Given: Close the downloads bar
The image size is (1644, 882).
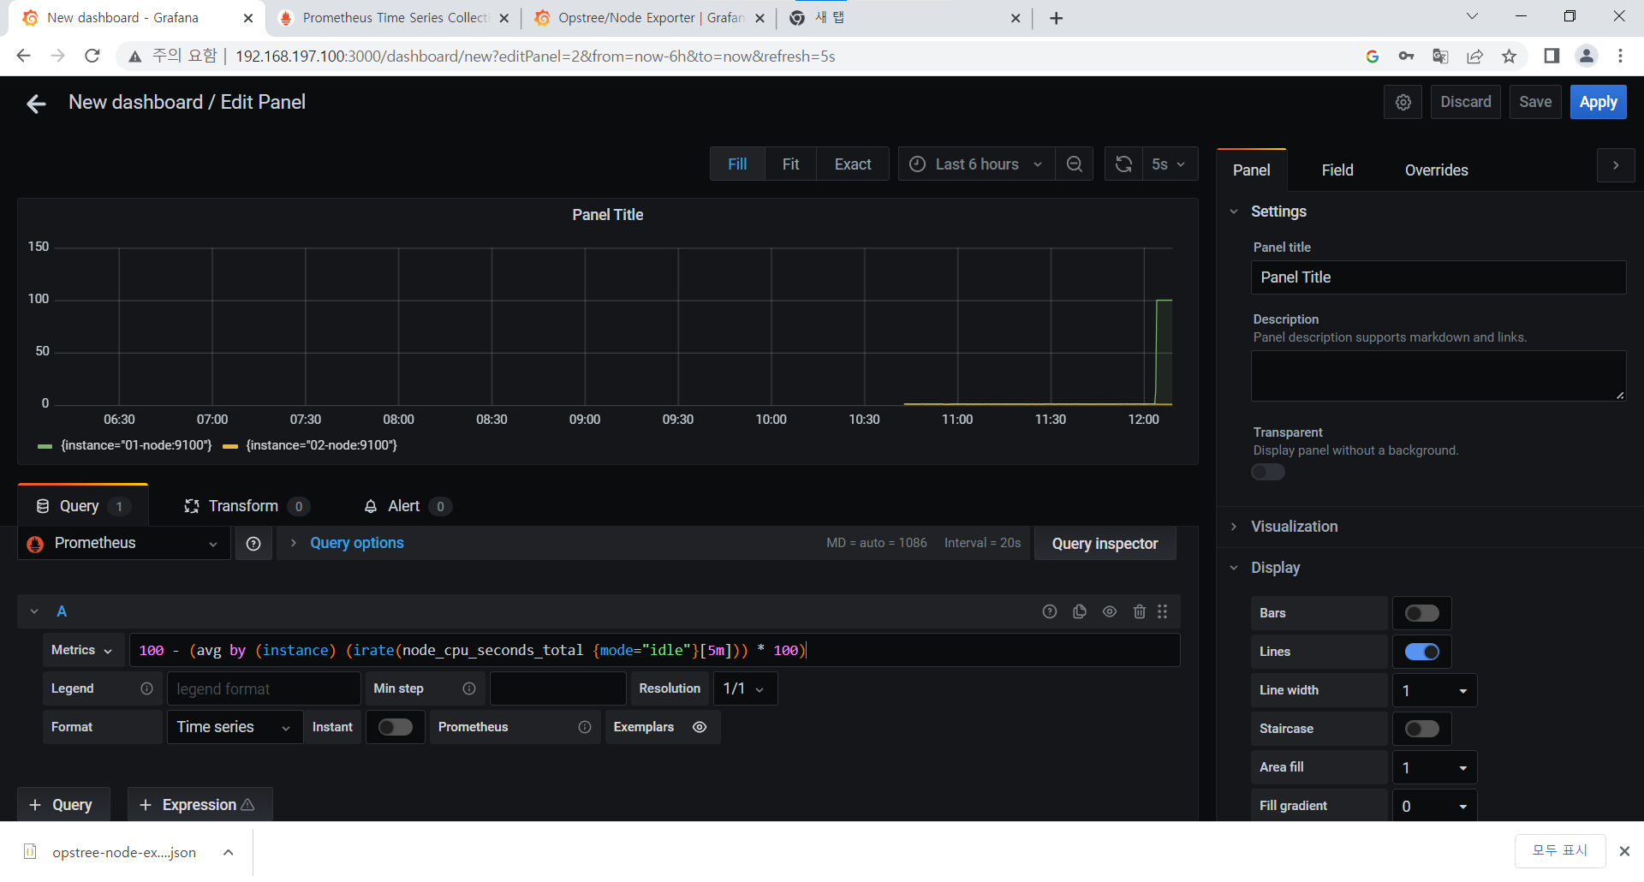Looking at the screenshot, I should 1624,851.
